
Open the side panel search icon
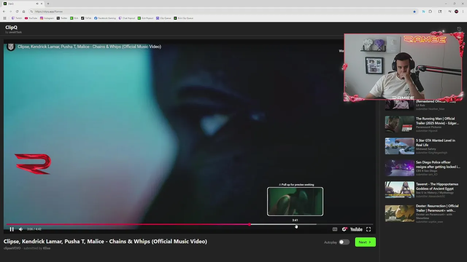coord(440,12)
